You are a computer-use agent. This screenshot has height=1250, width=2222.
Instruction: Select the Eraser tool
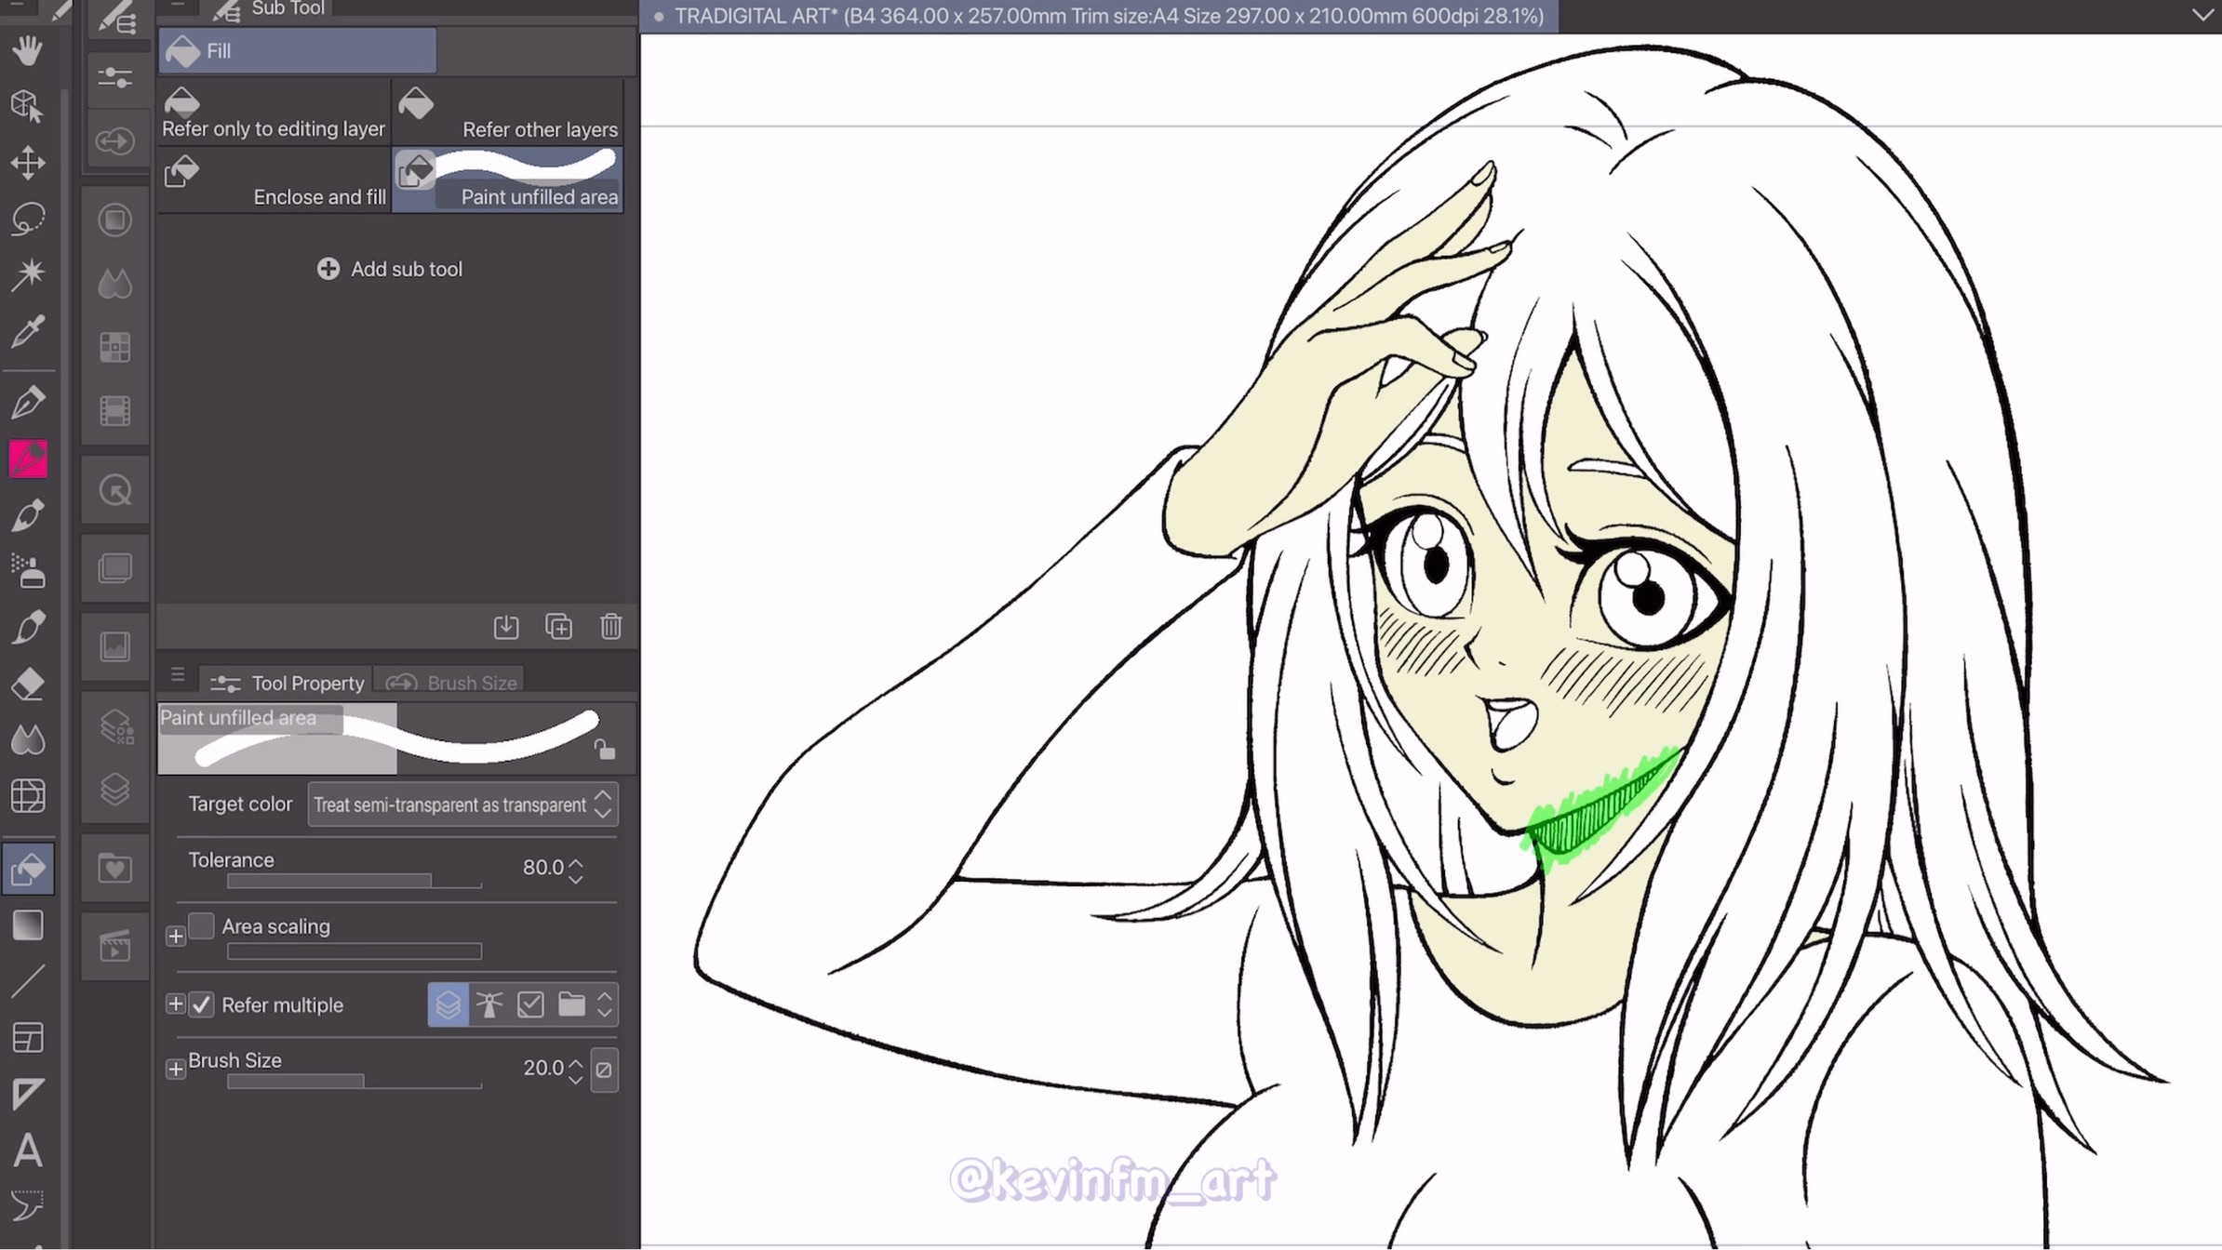pyautogui.click(x=28, y=684)
